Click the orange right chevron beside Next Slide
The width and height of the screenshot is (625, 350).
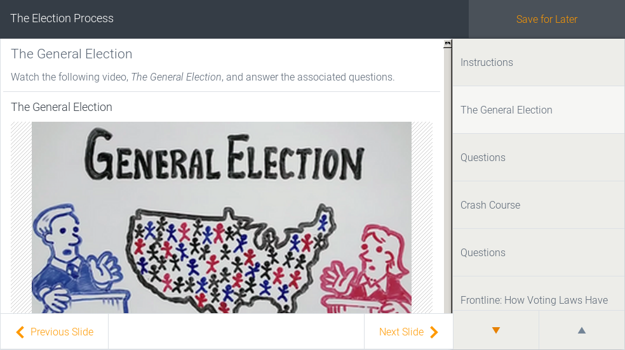coord(434,332)
